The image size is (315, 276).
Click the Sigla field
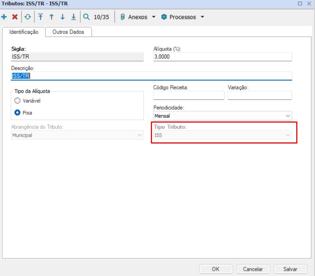[x=77, y=57]
